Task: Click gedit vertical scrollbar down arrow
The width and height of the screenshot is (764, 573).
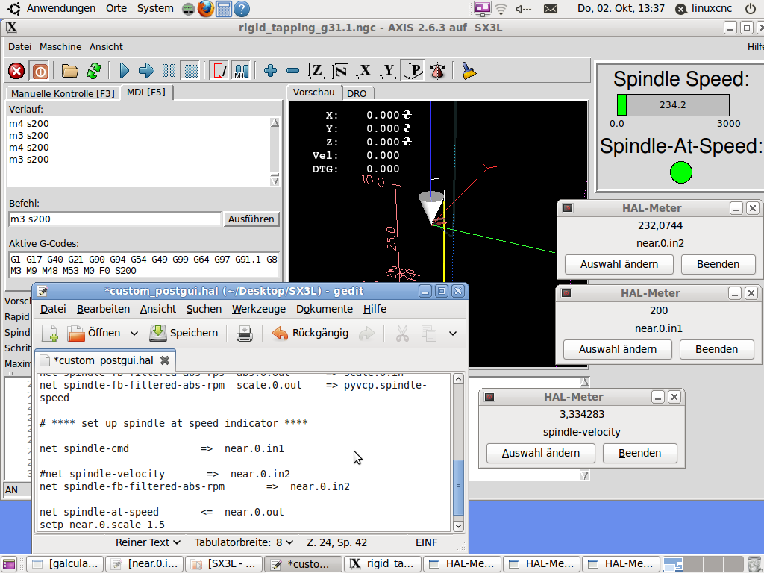Action: (458, 526)
